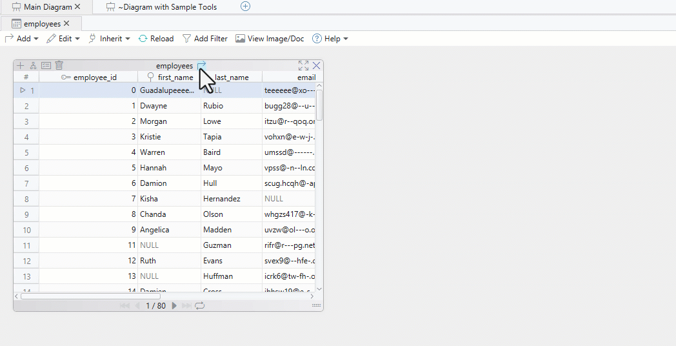This screenshot has height=346, width=676.
Task: Click the blue arrow icon beside employees title
Action: 201,66
